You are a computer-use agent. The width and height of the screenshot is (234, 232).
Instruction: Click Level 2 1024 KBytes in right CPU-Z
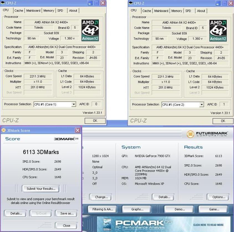click(215, 87)
